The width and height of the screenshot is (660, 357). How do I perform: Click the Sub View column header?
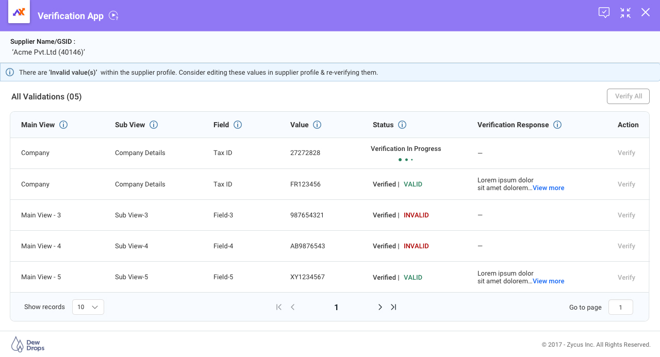click(x=130, y=125)
